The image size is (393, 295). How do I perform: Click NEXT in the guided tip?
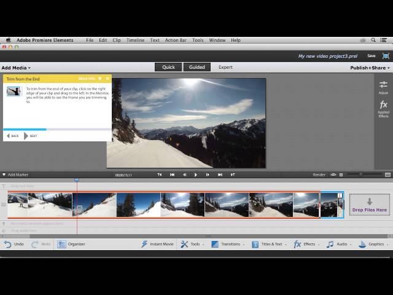click(x=31, y=136)
